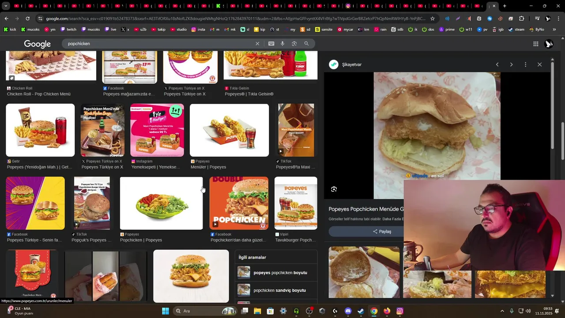Start voice search with microphone icon
The height and width of the screenshot is (318, 565).
(x=282, y=44)
